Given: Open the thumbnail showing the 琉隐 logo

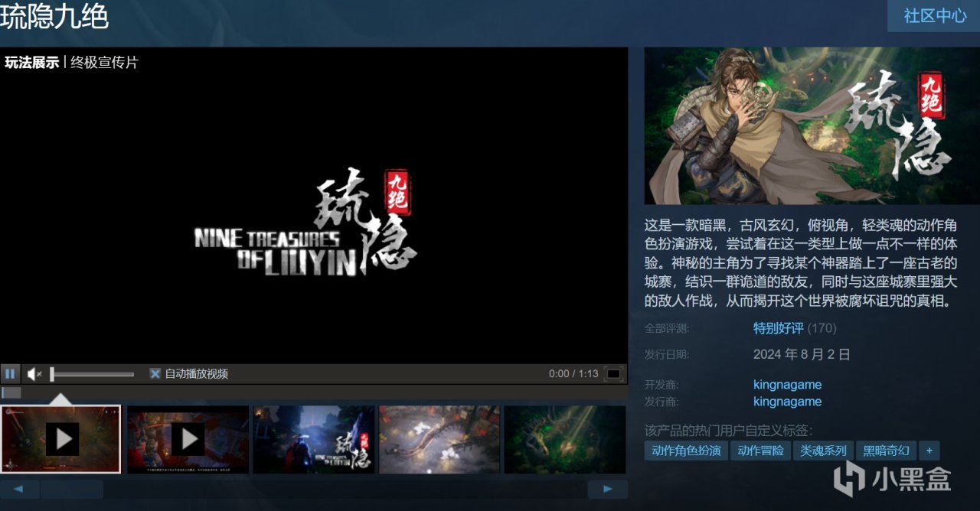Looking at the screenshot, I should (314, 439).
